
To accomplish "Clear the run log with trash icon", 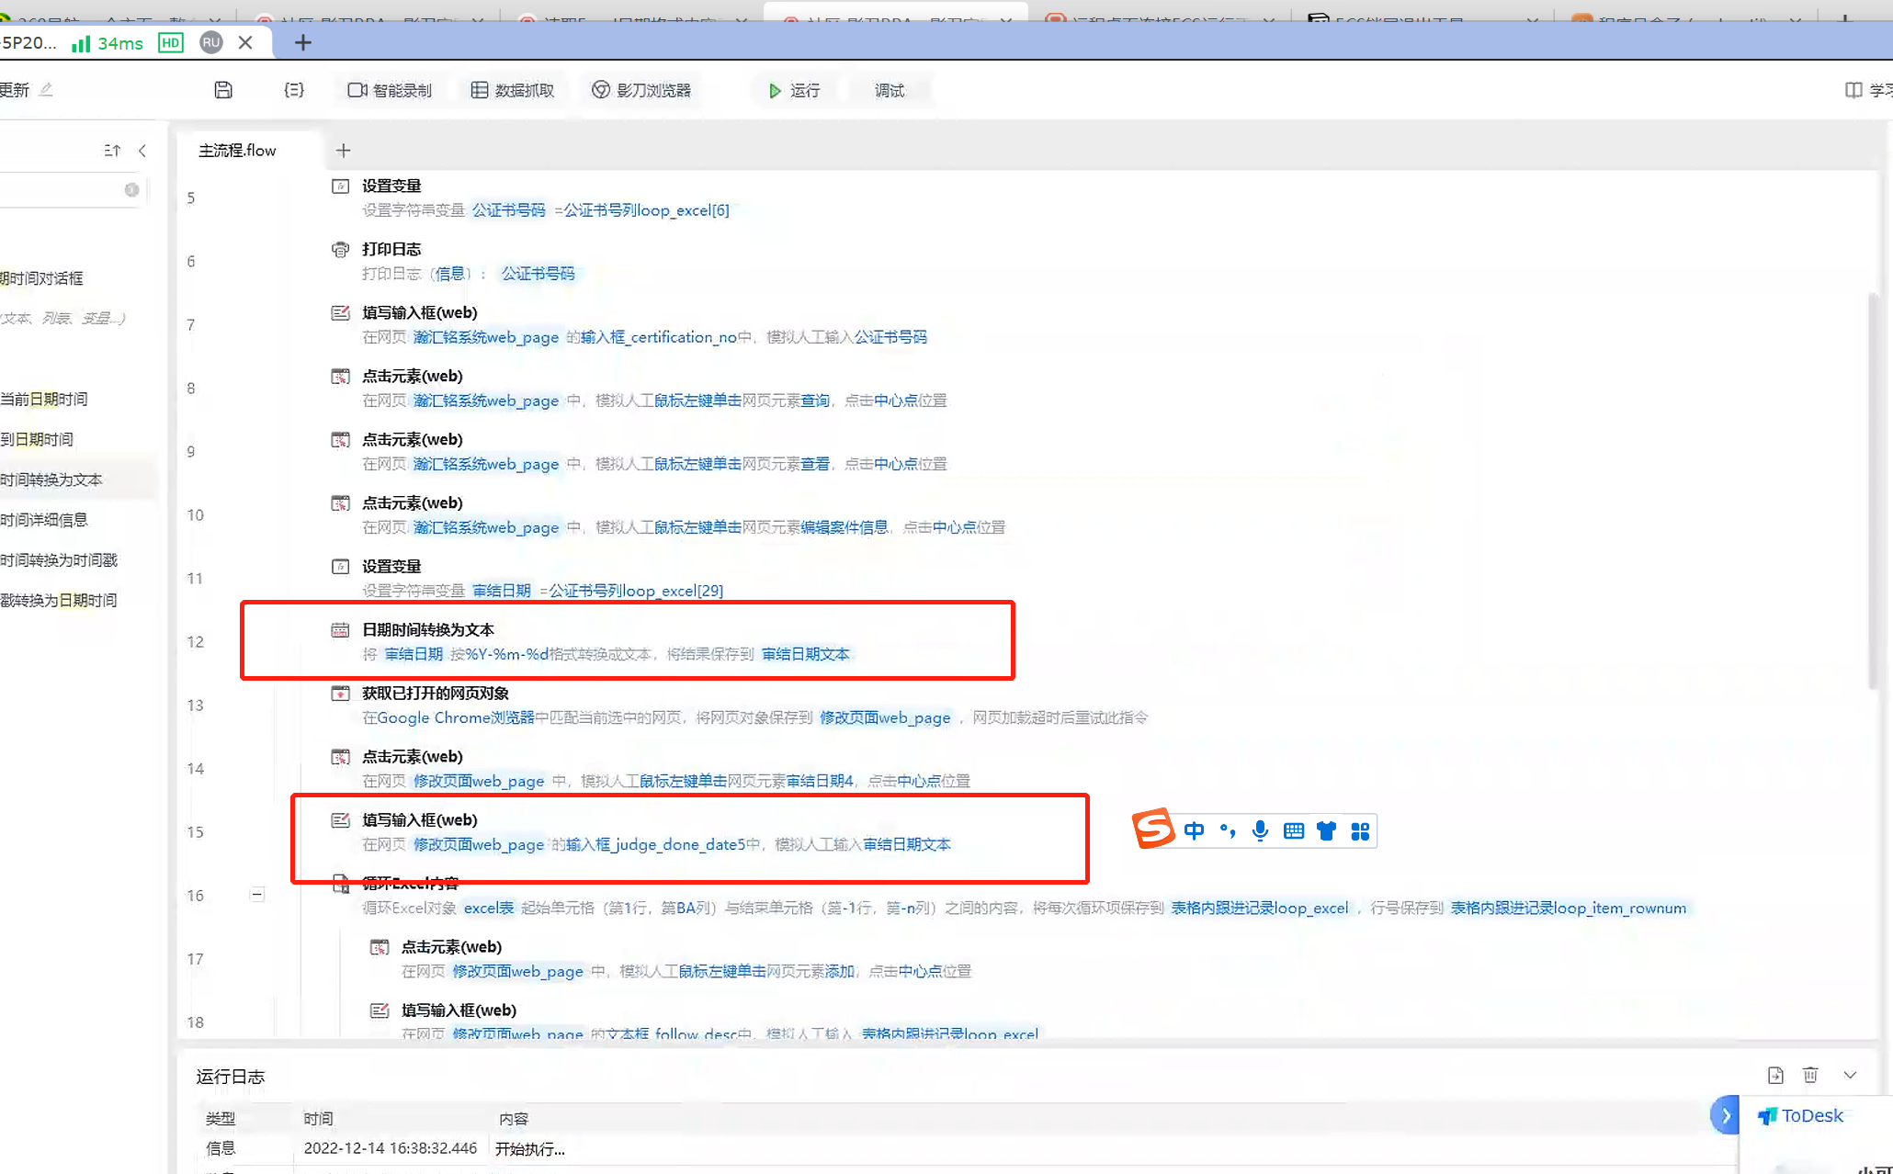I will click(1810, 1075).
